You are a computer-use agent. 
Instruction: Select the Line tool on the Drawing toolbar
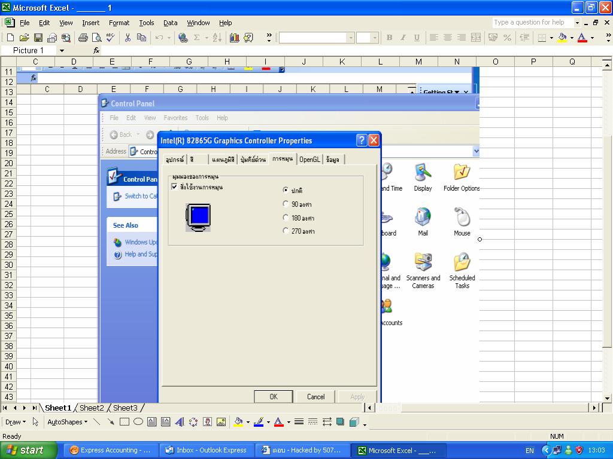click(x=97, y=422)
